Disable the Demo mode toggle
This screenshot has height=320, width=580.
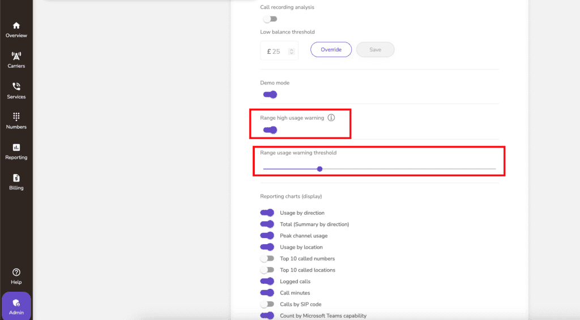point(270,94)
